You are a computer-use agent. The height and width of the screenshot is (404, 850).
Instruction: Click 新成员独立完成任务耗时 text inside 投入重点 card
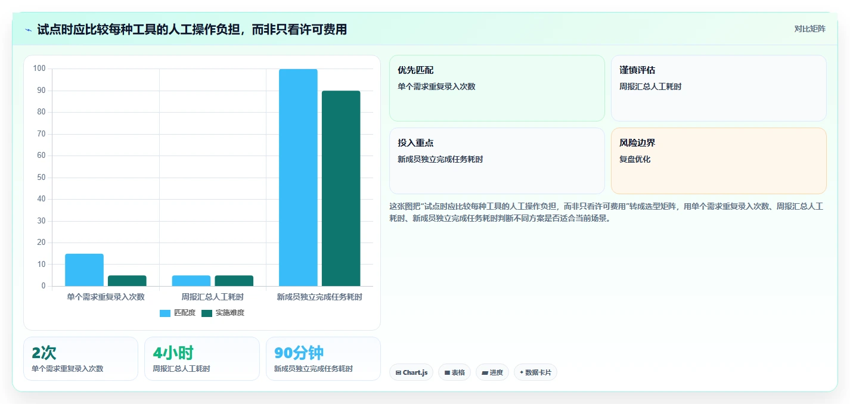pos(440,160)
